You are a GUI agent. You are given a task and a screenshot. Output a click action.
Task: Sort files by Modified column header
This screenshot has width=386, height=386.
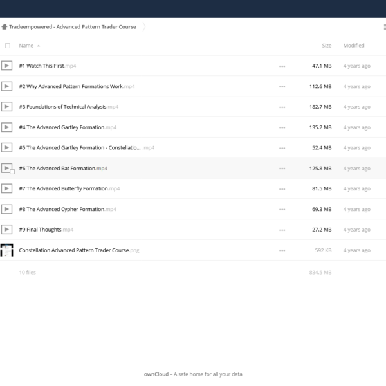[354, 46]
